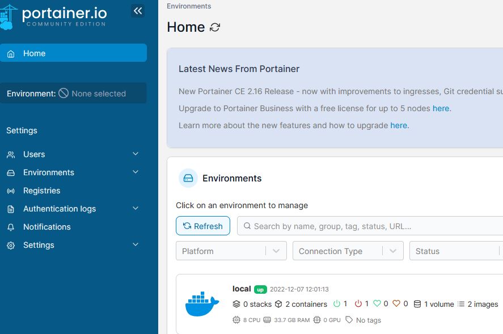Viewport: 503px width, 334px height.
Task: Expand the Environments sidebar chevron
Action: (136, 172)
